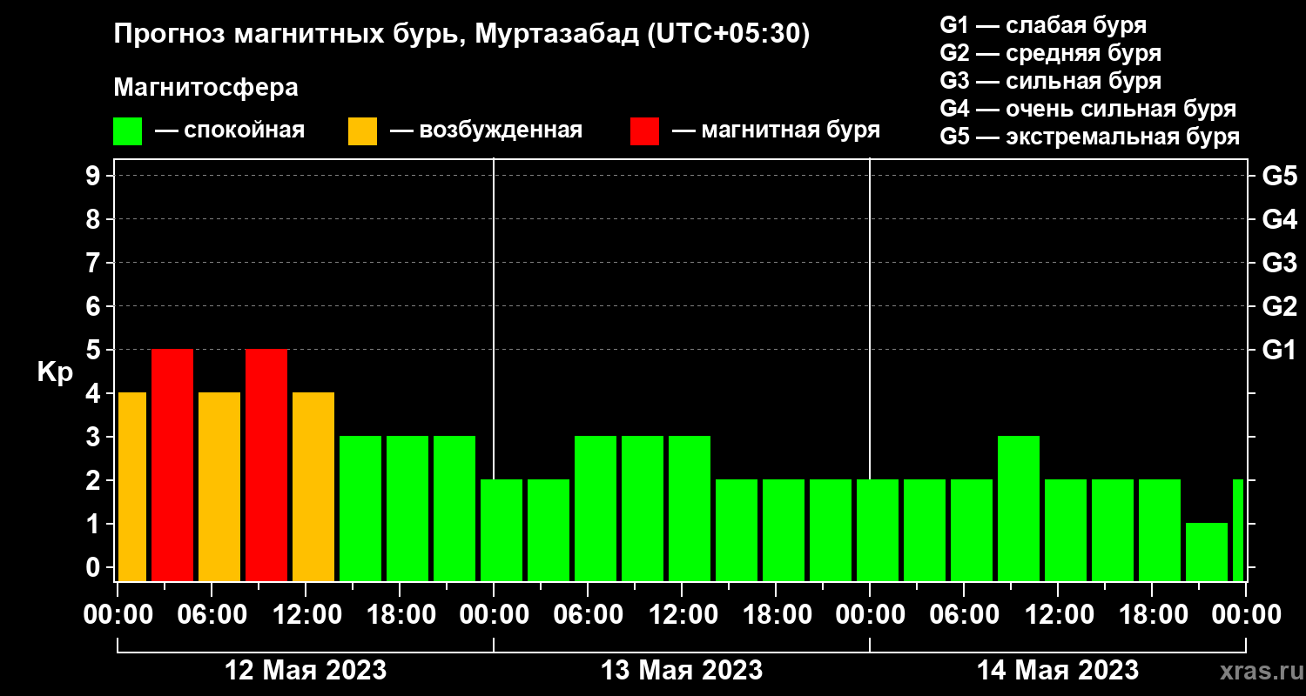Click the '— спокойная' legend label
The image size is (1306, 696).
coord(230,130)
